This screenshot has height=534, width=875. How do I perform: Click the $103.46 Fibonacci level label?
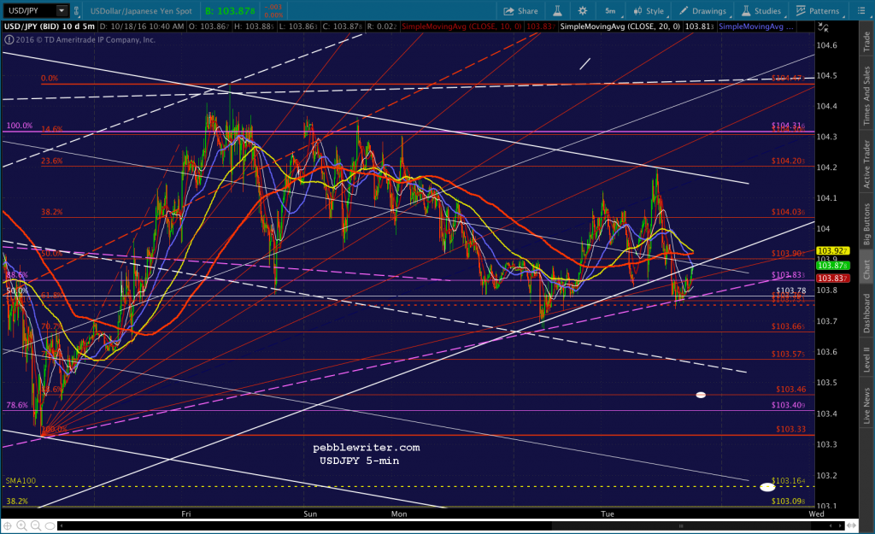coord(790,390)
